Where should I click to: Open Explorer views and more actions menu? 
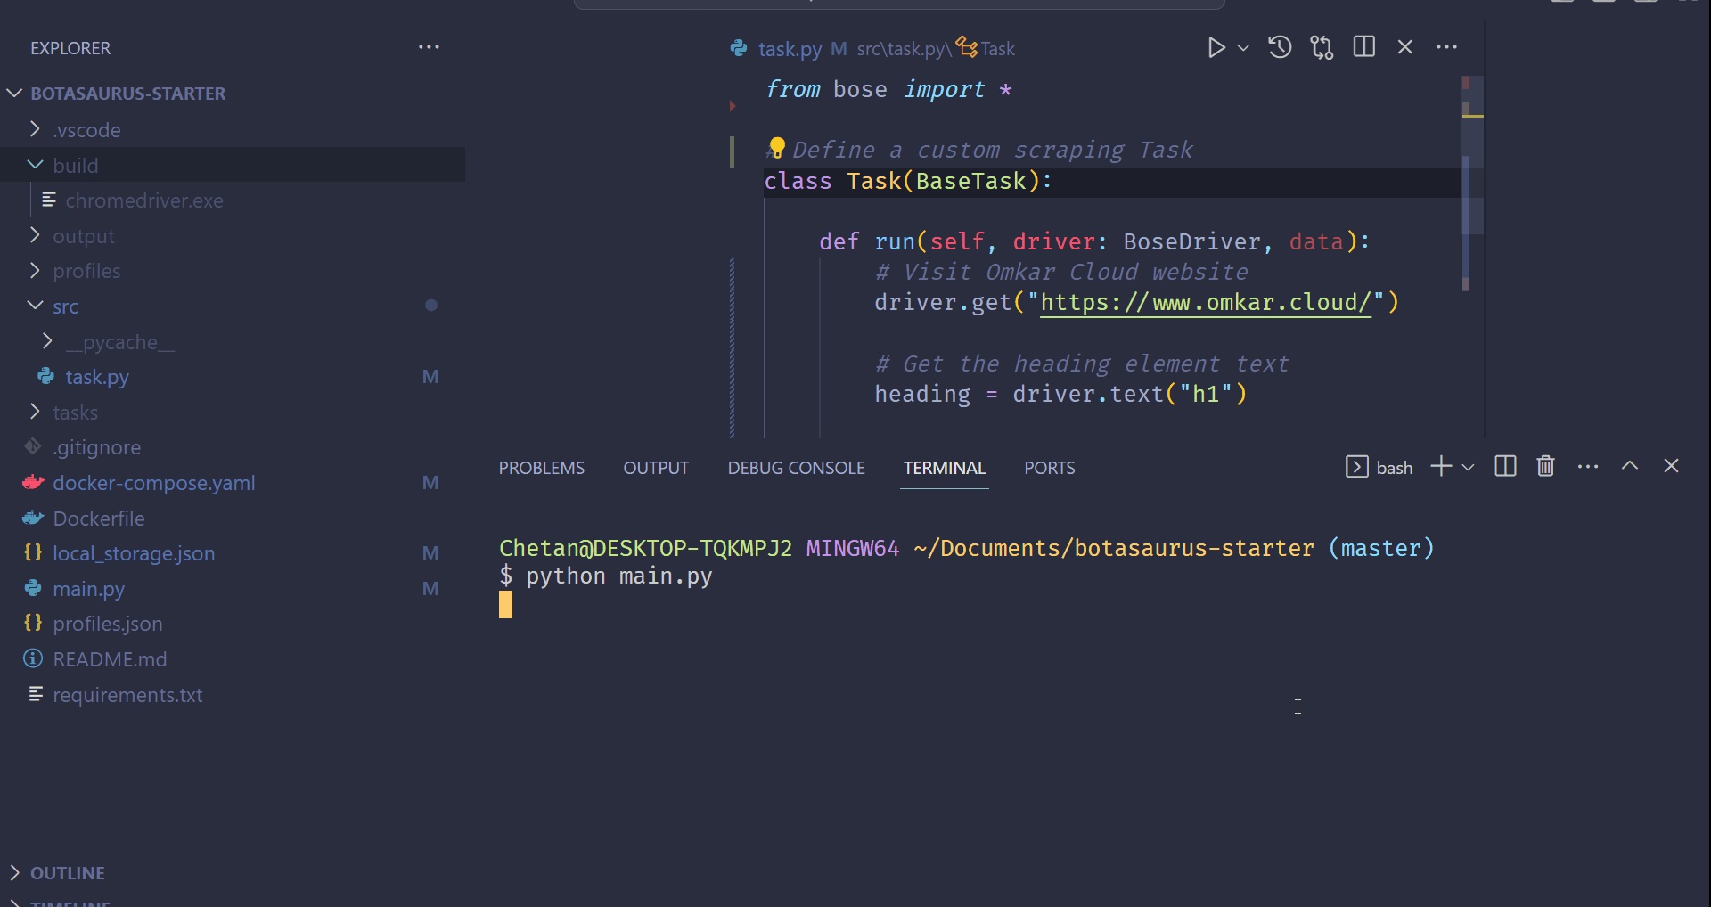point(429,47)
